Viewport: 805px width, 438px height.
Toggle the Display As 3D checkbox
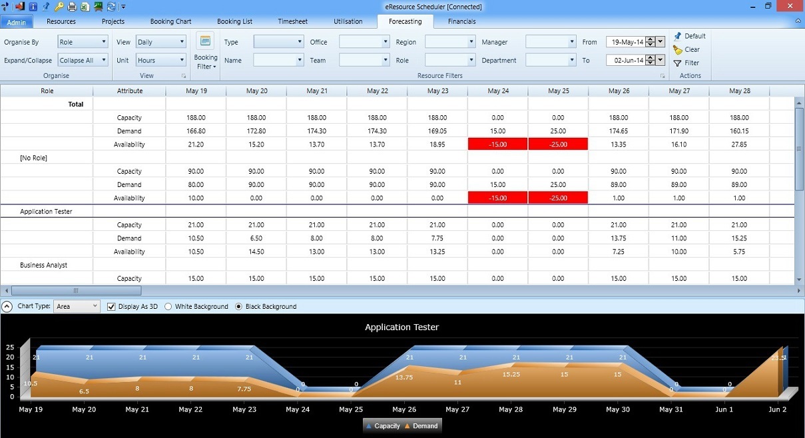click(x=111, y=307)
